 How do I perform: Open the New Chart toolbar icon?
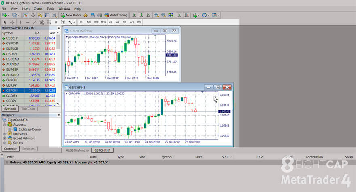click(x=5, y=15)
